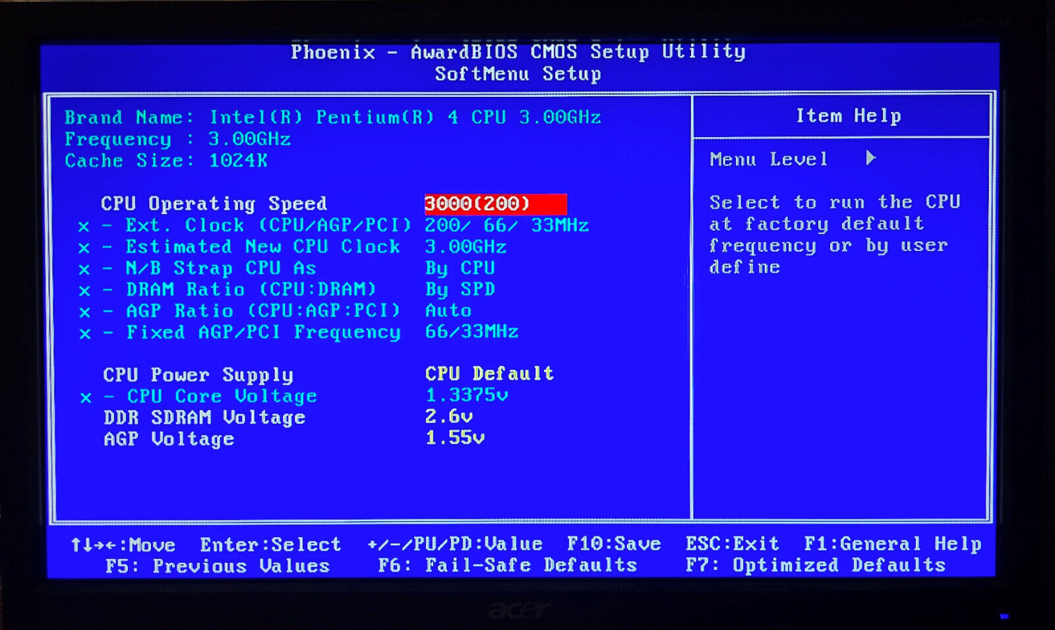The width and height of the screenshot is (1055, 630).
Task: Select the CPU Operating Speed setting
Action: 214,204
